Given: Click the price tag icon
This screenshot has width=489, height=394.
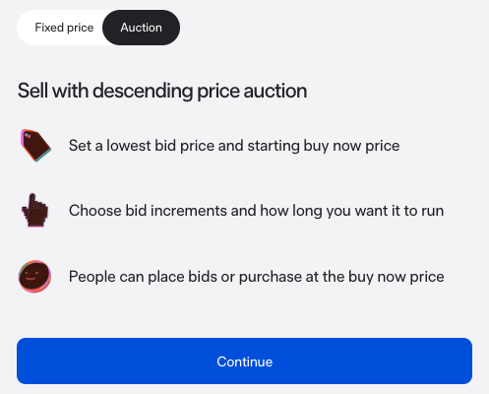Looking at the screenshot, I should (35, 146).
